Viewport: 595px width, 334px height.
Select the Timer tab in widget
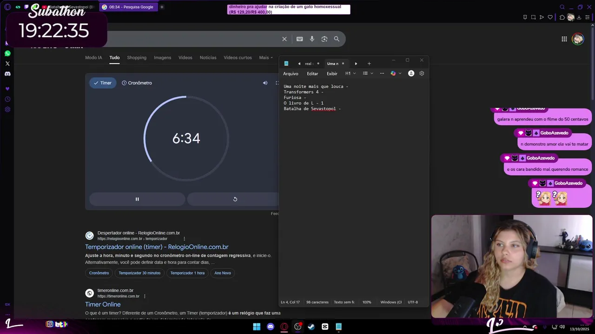click(103, 83)
